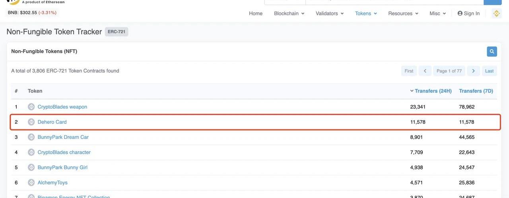Viewport: 509px width, 198px height.
Task: Click the AlchemyToys token icon
Action: (31, 183)
